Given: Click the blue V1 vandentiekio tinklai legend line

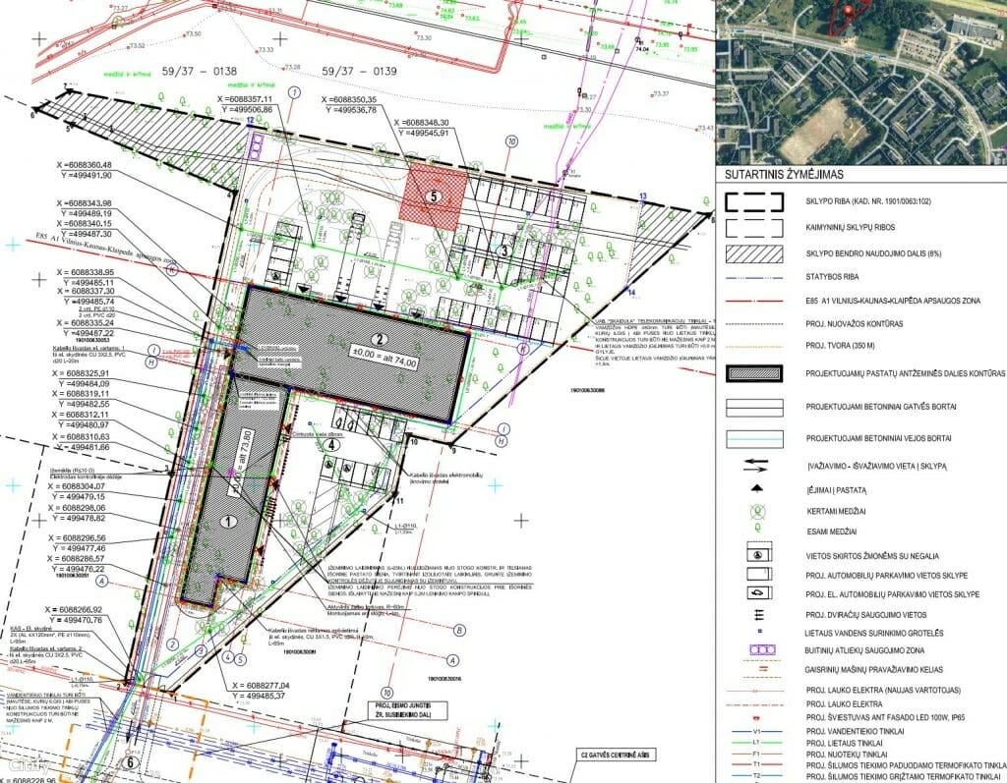Looking at the screenshot, I should (756, 731).
